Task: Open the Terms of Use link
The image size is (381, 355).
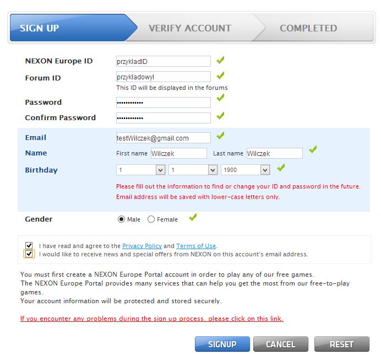Action: point(196,246)
